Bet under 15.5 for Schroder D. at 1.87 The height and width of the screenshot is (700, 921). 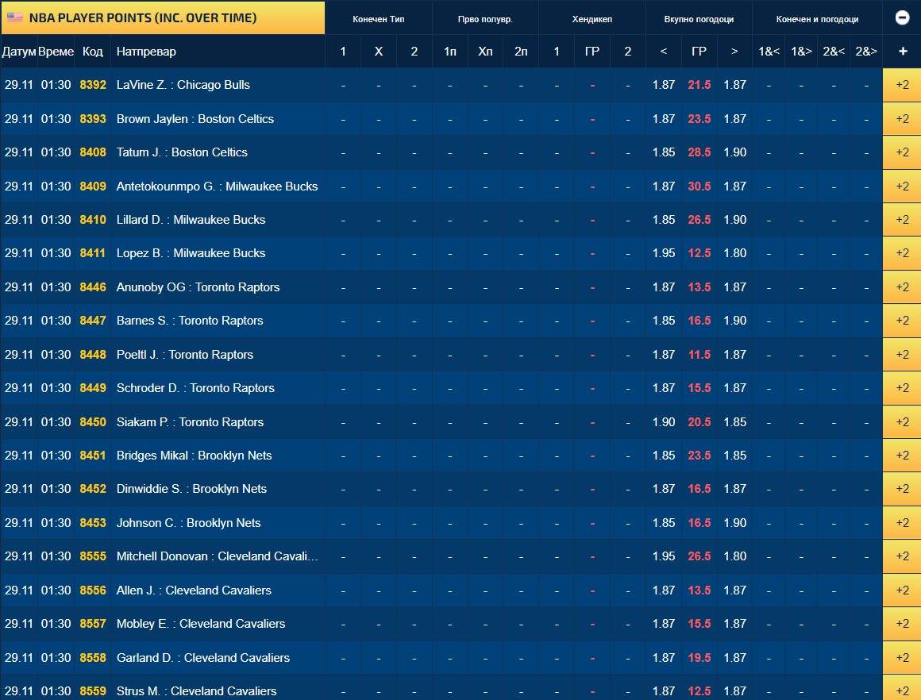(x=664, y=388)
